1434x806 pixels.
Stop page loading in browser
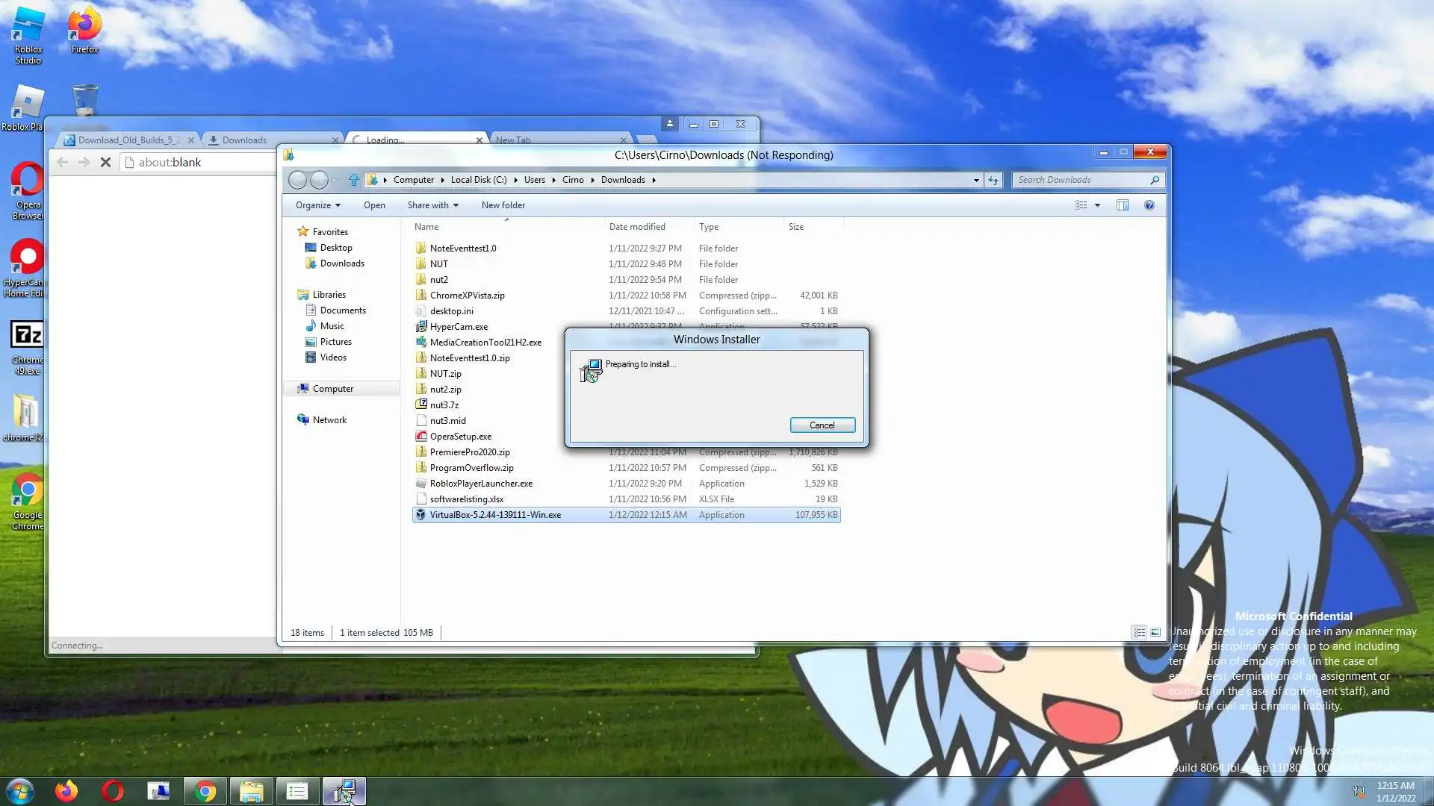(105, 163)
